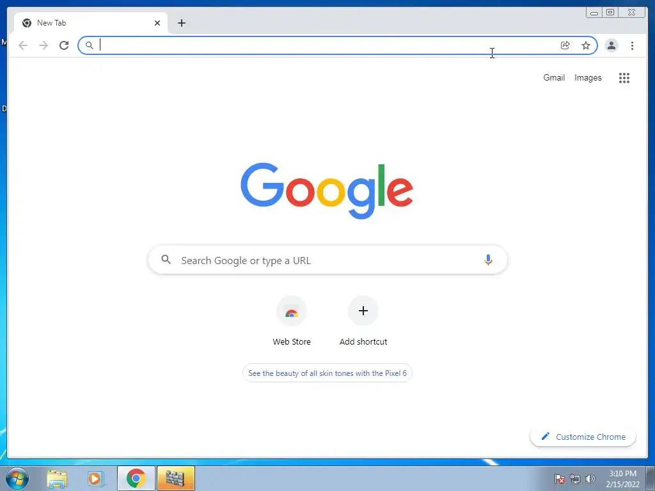Start voice search with the microphone icon

click(x=488, y=260)
